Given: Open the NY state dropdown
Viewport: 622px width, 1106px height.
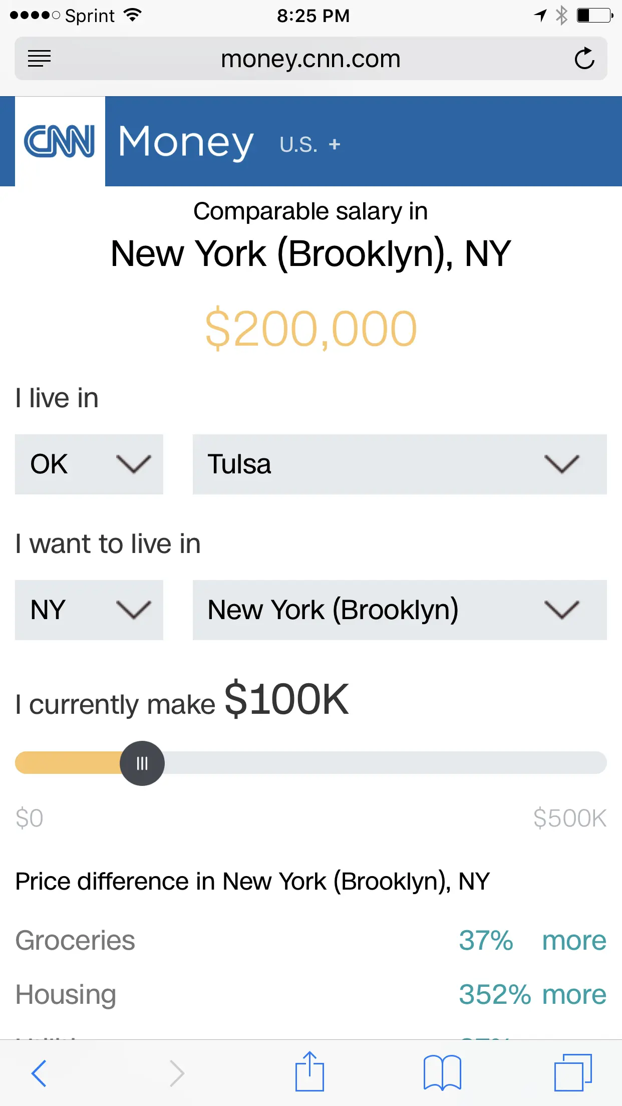Looking at the screenshot, I should [89, 610].
